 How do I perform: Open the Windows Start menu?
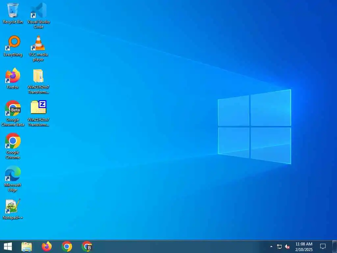(x=8, y=246)
